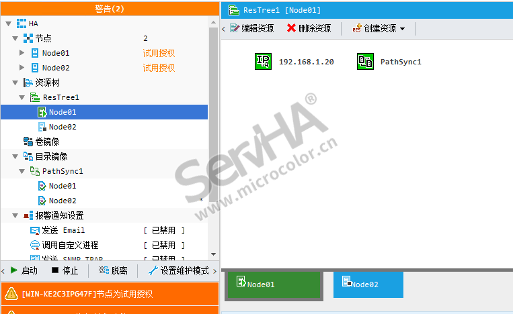The image size is (513, 314).
Task: Switch to the blue Node02 tab
Action: (368, 284)
